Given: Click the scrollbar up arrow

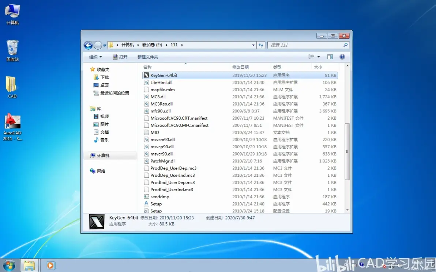Looking at the screenshot, I should (347, 66).
